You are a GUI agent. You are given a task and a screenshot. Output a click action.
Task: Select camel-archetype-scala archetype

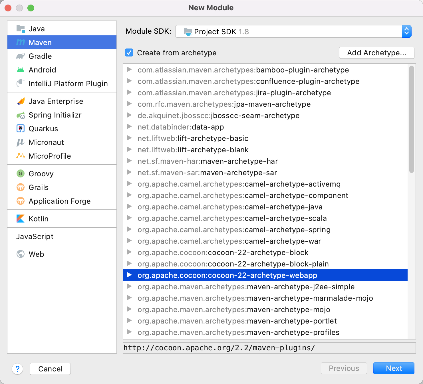click(x=265, y=218)
